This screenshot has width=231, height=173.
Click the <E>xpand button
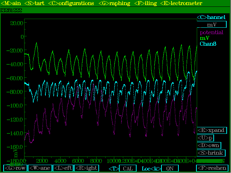(x=212, y=130)
